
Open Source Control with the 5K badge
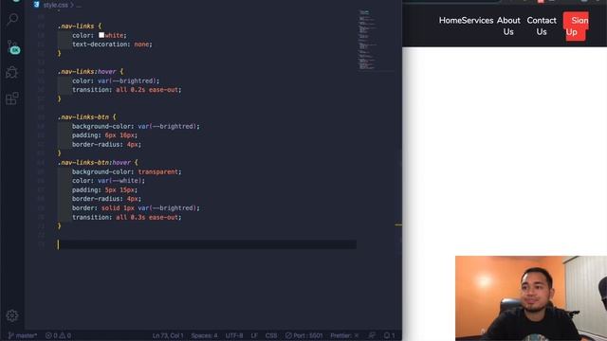pos(12,47)
